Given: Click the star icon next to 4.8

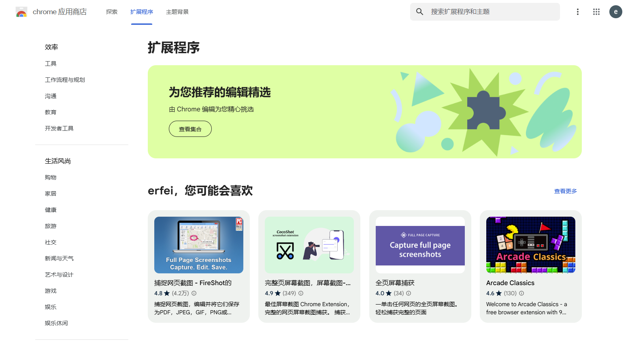Looking at the screenshot, I should (167, 293).
